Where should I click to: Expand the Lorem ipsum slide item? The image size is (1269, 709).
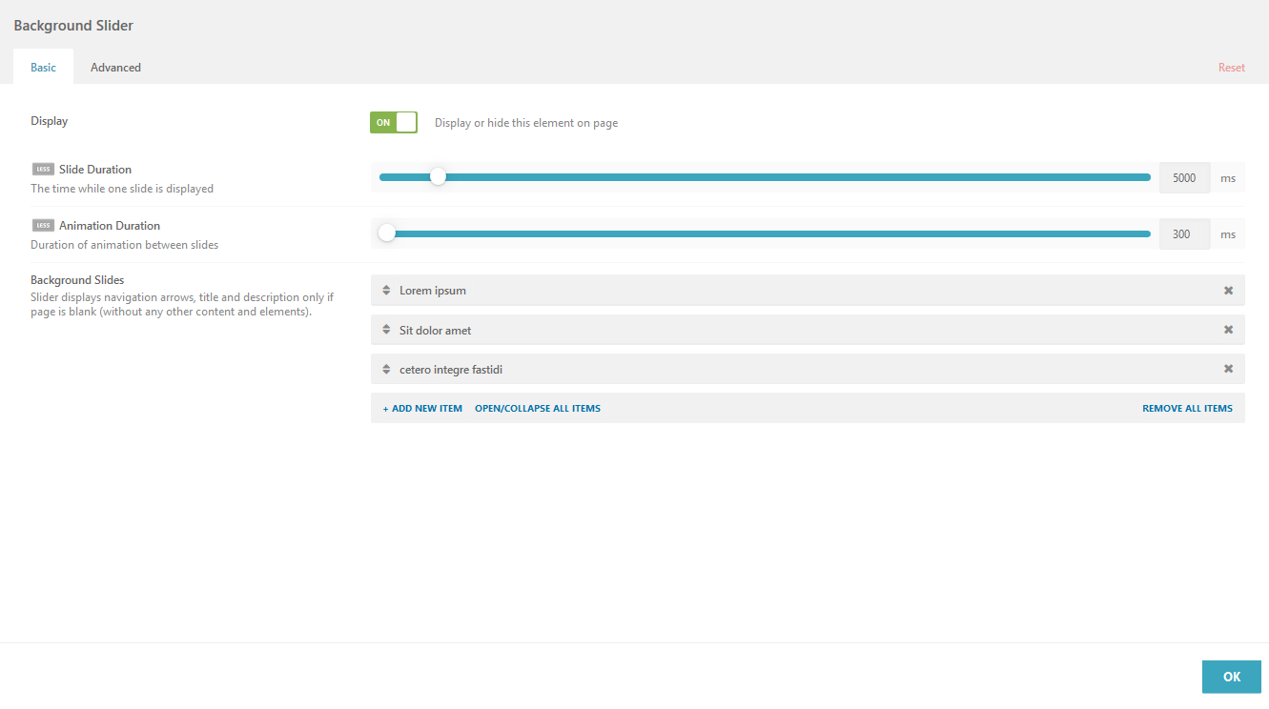point(808,291)
